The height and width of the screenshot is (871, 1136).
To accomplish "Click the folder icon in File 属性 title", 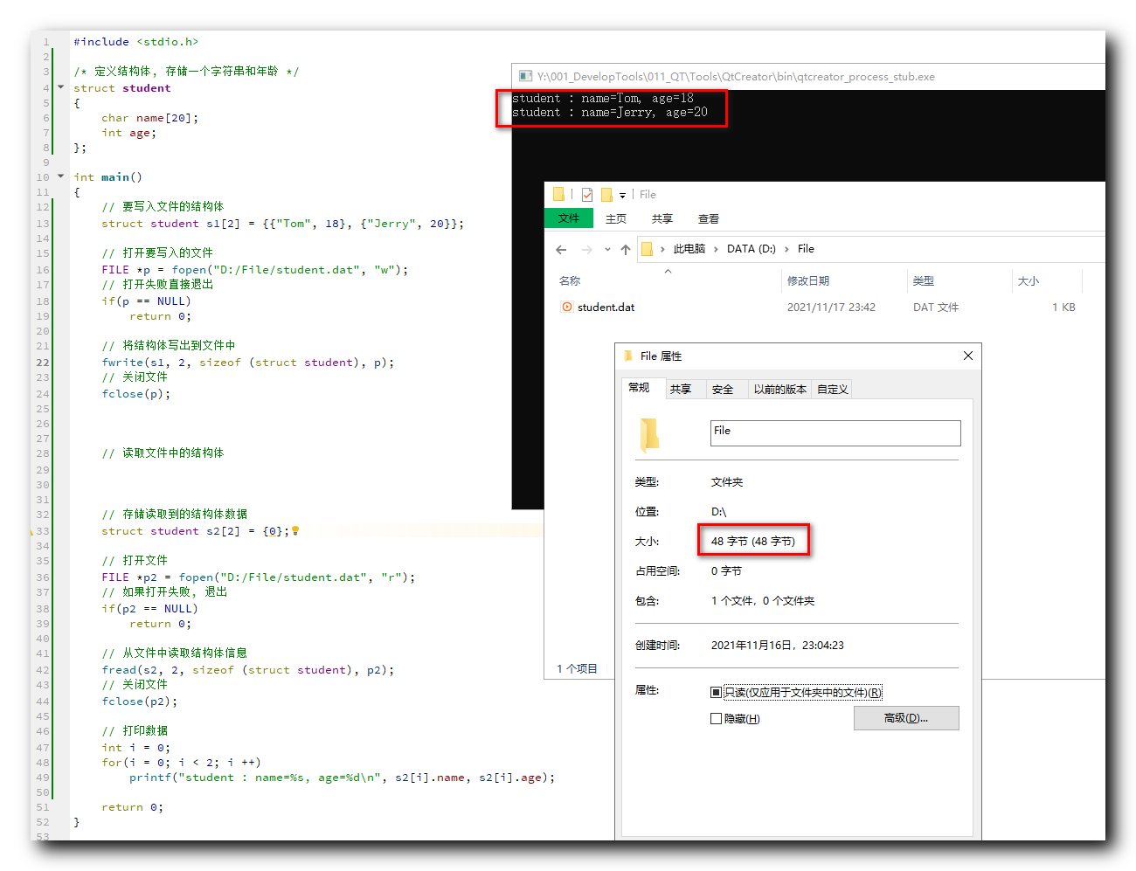I will tap(628, 356).
